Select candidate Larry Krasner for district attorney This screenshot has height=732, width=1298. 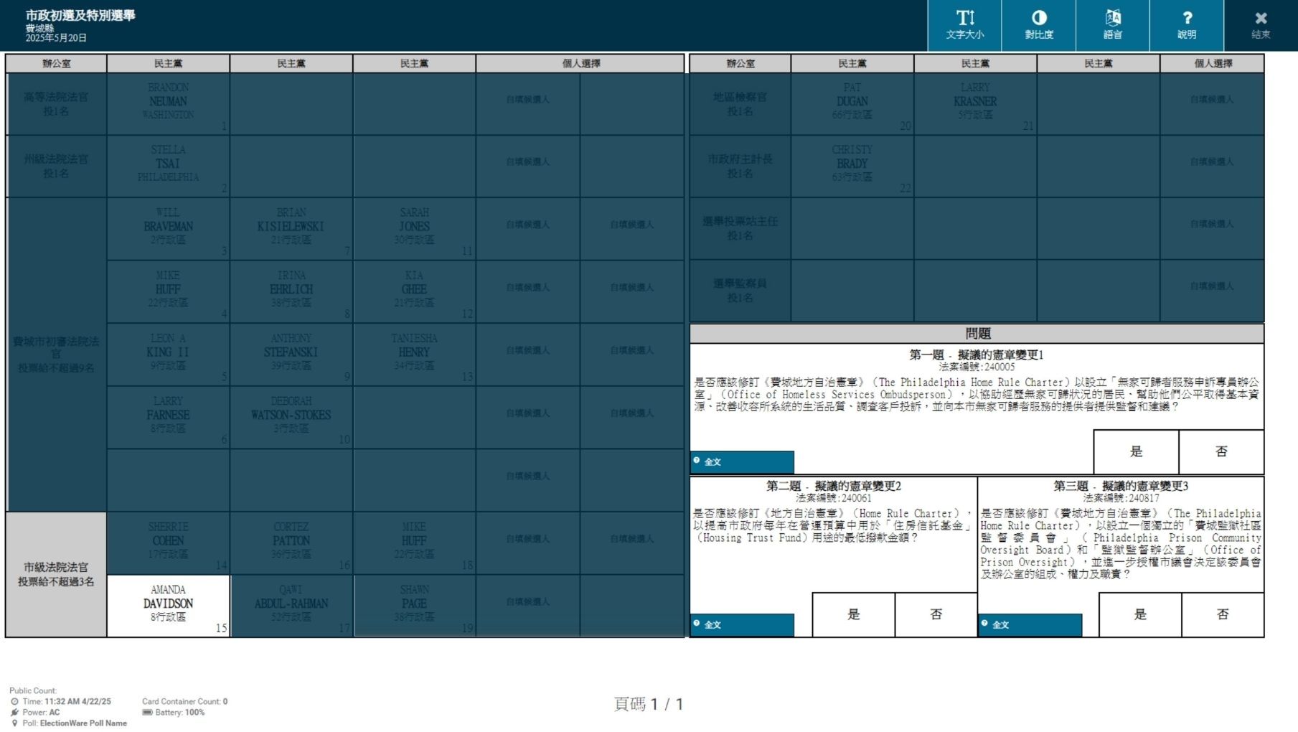[x=975, y=103]
